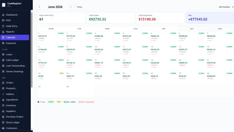Click June 10 sales €5340.46
234x132 pixels.
pos(99,50)
